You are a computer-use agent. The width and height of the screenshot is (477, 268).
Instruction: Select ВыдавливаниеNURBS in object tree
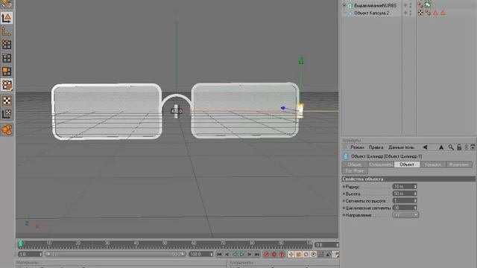[375, 5]
